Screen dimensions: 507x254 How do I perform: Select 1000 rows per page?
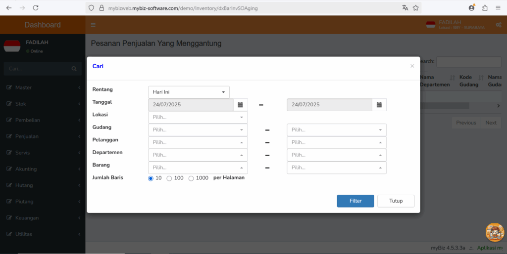pos(191,178)
